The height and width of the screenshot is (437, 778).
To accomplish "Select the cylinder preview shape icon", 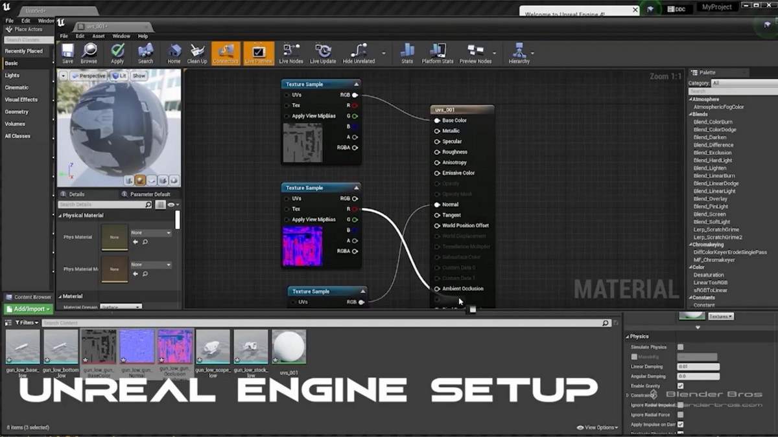I will [130, 181].
